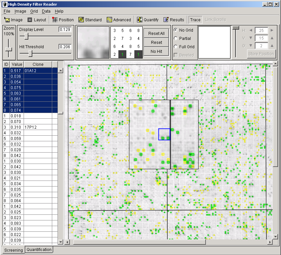Viewport: 281px width, 255px height.
Task: Select the 17P12 clone row
Action: [30, 127]
